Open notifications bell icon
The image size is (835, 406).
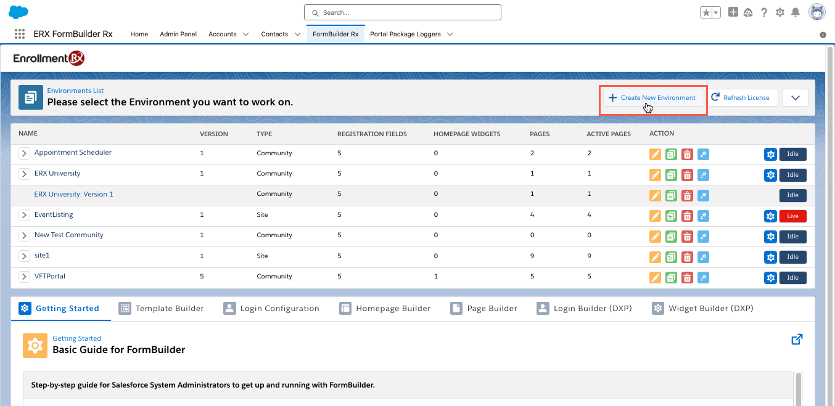pos(796,12)
